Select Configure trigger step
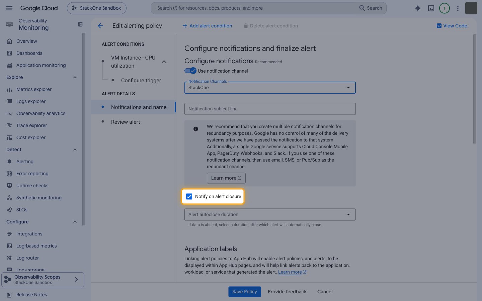Viewport: 482px width, 301px height. 141,80
